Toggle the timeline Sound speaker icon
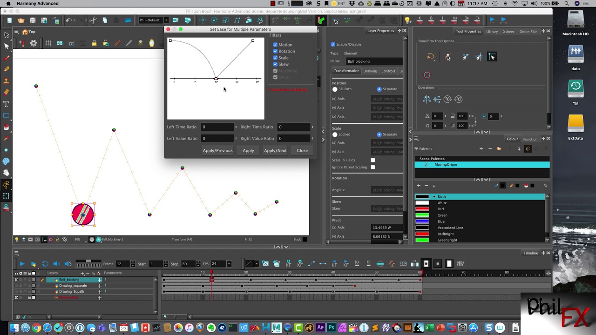The height and width of the screenshot is (335, 596). pos(56,264)
